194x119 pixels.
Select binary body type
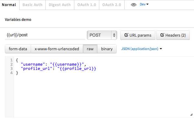point(107,49)
